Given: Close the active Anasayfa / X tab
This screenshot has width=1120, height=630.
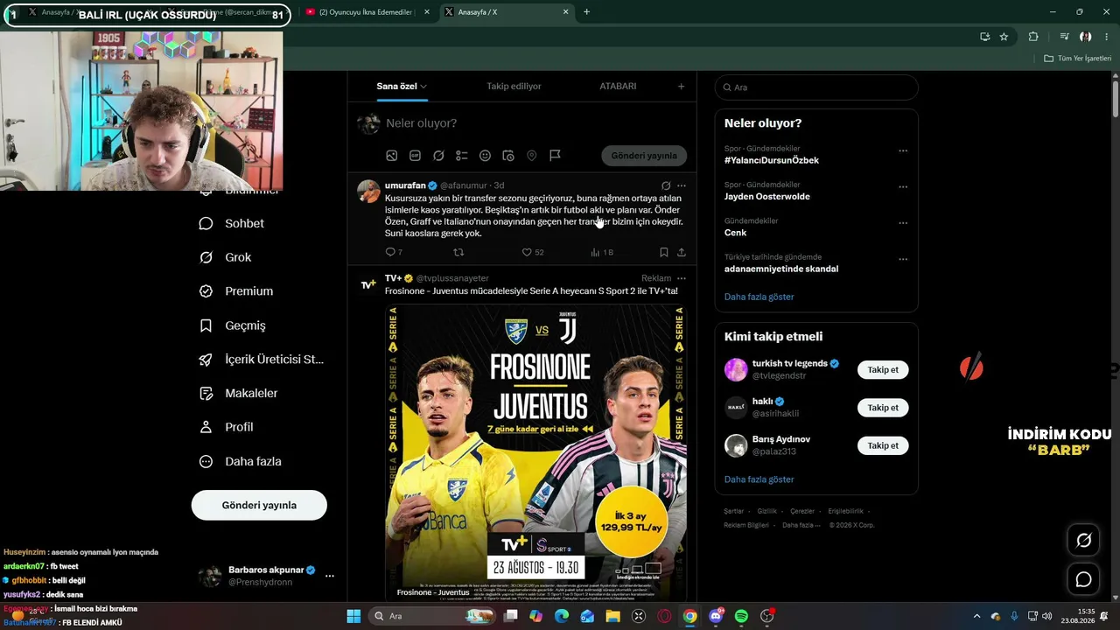Looking at the screenshot, I should pos(566,12).
